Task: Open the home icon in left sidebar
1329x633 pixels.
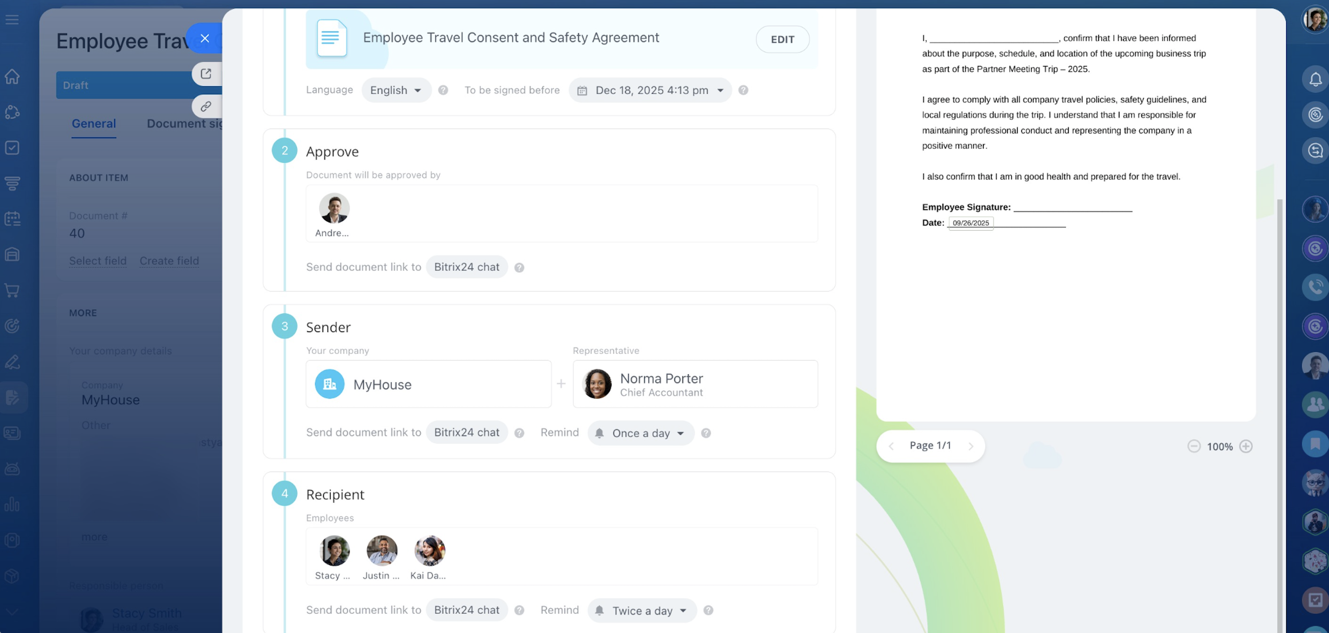Action: (x=12, y=77)
